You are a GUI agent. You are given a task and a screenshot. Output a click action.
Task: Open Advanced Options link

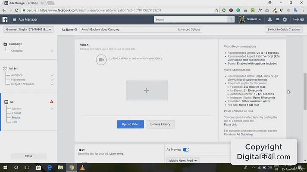click(189, 30)
